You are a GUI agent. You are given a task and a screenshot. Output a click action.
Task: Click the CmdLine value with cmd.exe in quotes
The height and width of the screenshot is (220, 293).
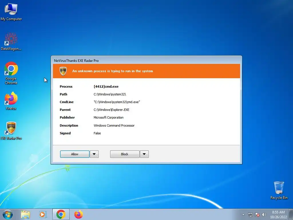[117, 102]
